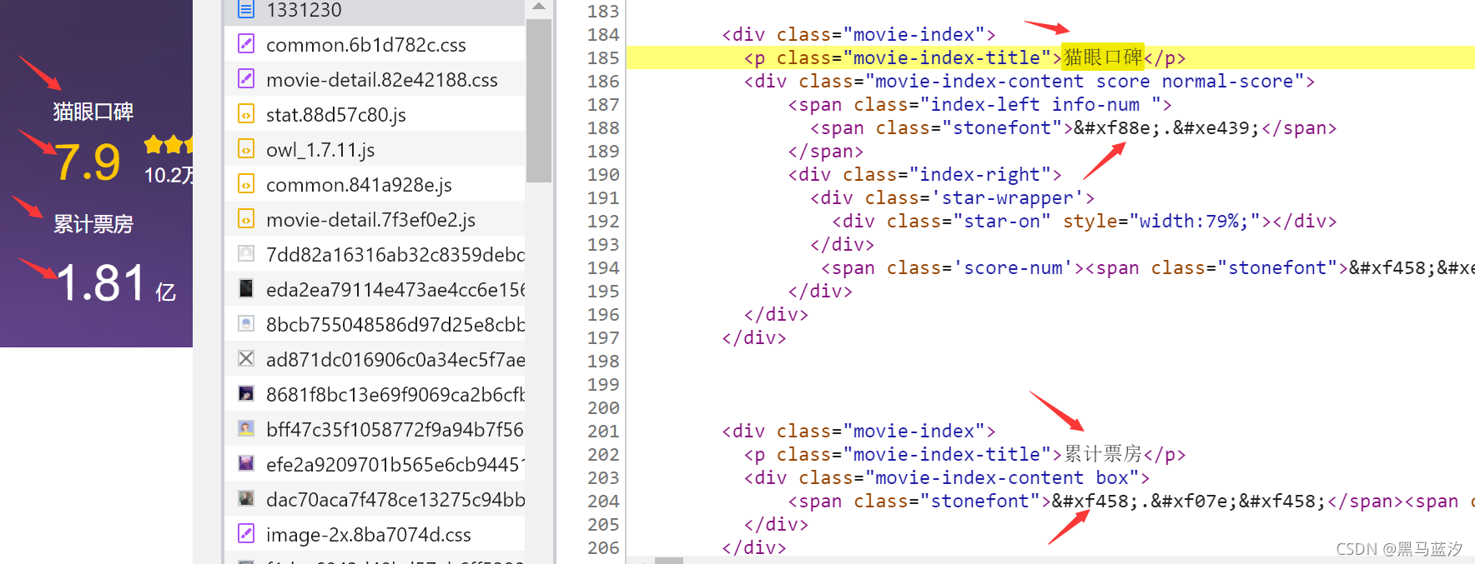The image size is (1475, 564).
Task: Click the horizontal scrollbar thumb under the source code
Action: [x=669, y=561]
